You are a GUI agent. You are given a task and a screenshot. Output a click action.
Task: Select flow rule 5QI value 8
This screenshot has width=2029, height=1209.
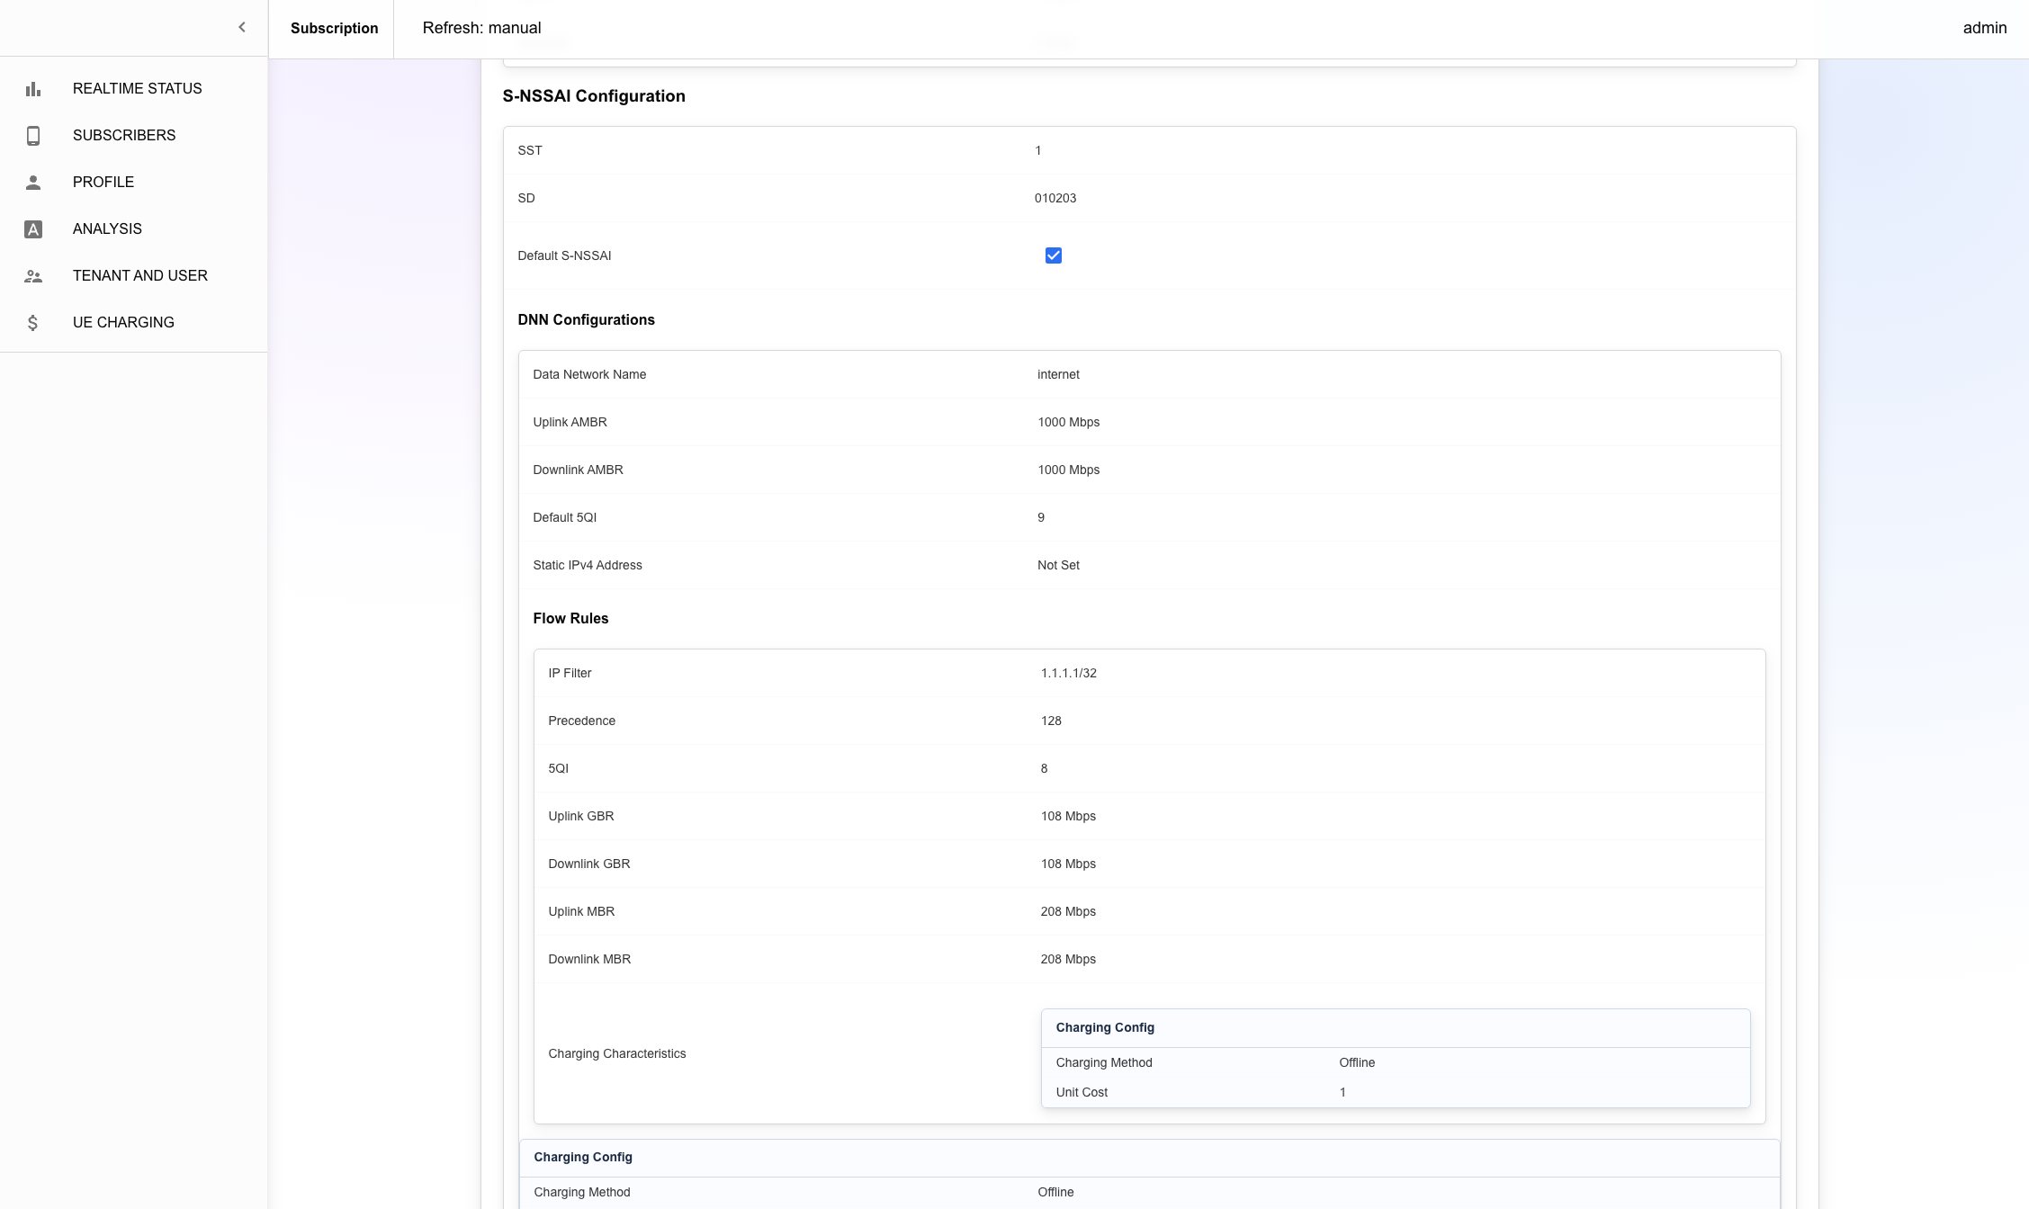coord(1044,768)
